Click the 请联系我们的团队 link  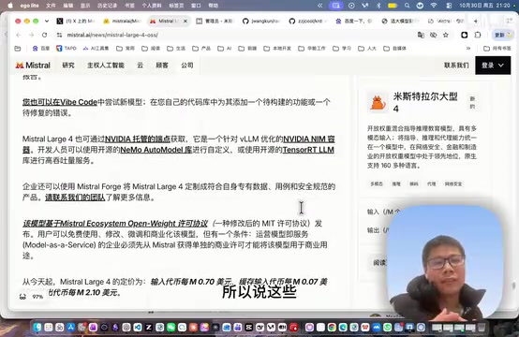click(x=75, y=198)
